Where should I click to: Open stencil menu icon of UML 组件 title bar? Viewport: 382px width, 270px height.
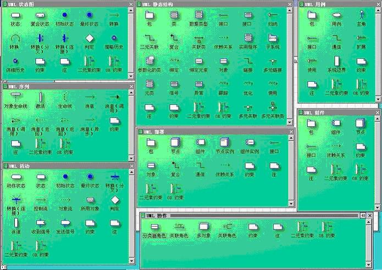pyautogui.click(x=301, y=113)
